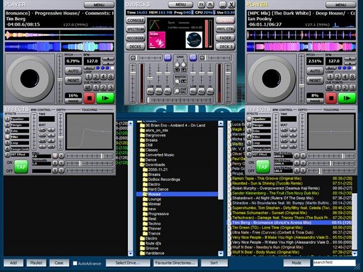Jump to cue point 2 on left player
The image size is (363, 272).
103,87
